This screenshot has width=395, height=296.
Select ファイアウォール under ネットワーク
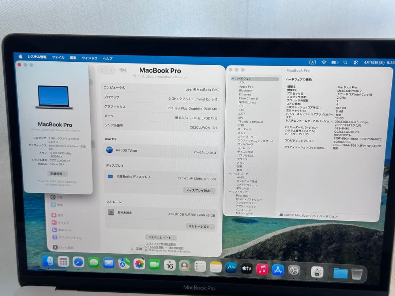[x=247, y=185]
